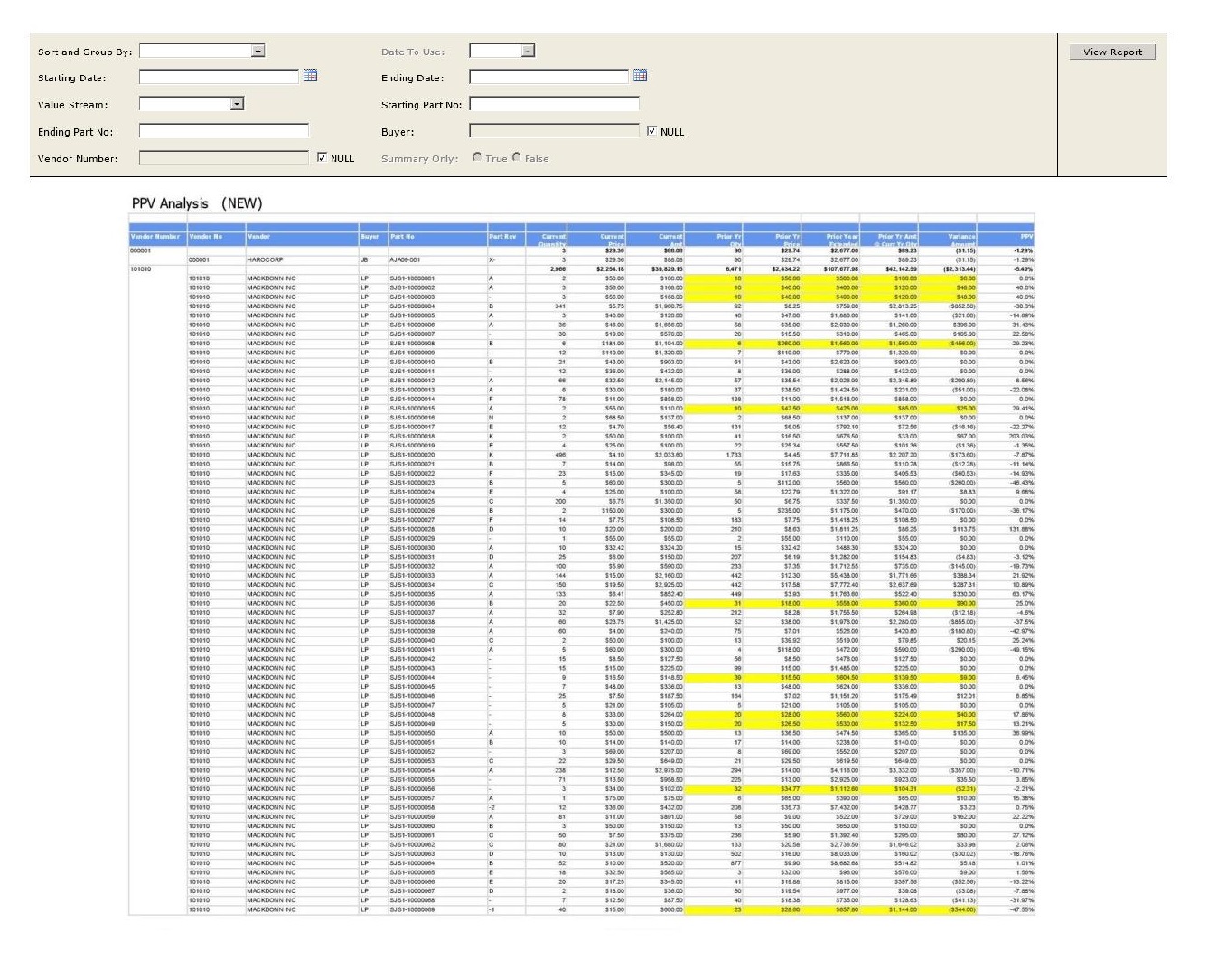Click part number SJS1-10000004
The image size is (1208, 970).
412,306
